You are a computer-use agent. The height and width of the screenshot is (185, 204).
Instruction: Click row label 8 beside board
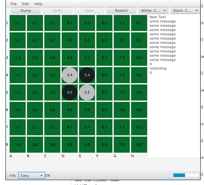pos(7,144)
